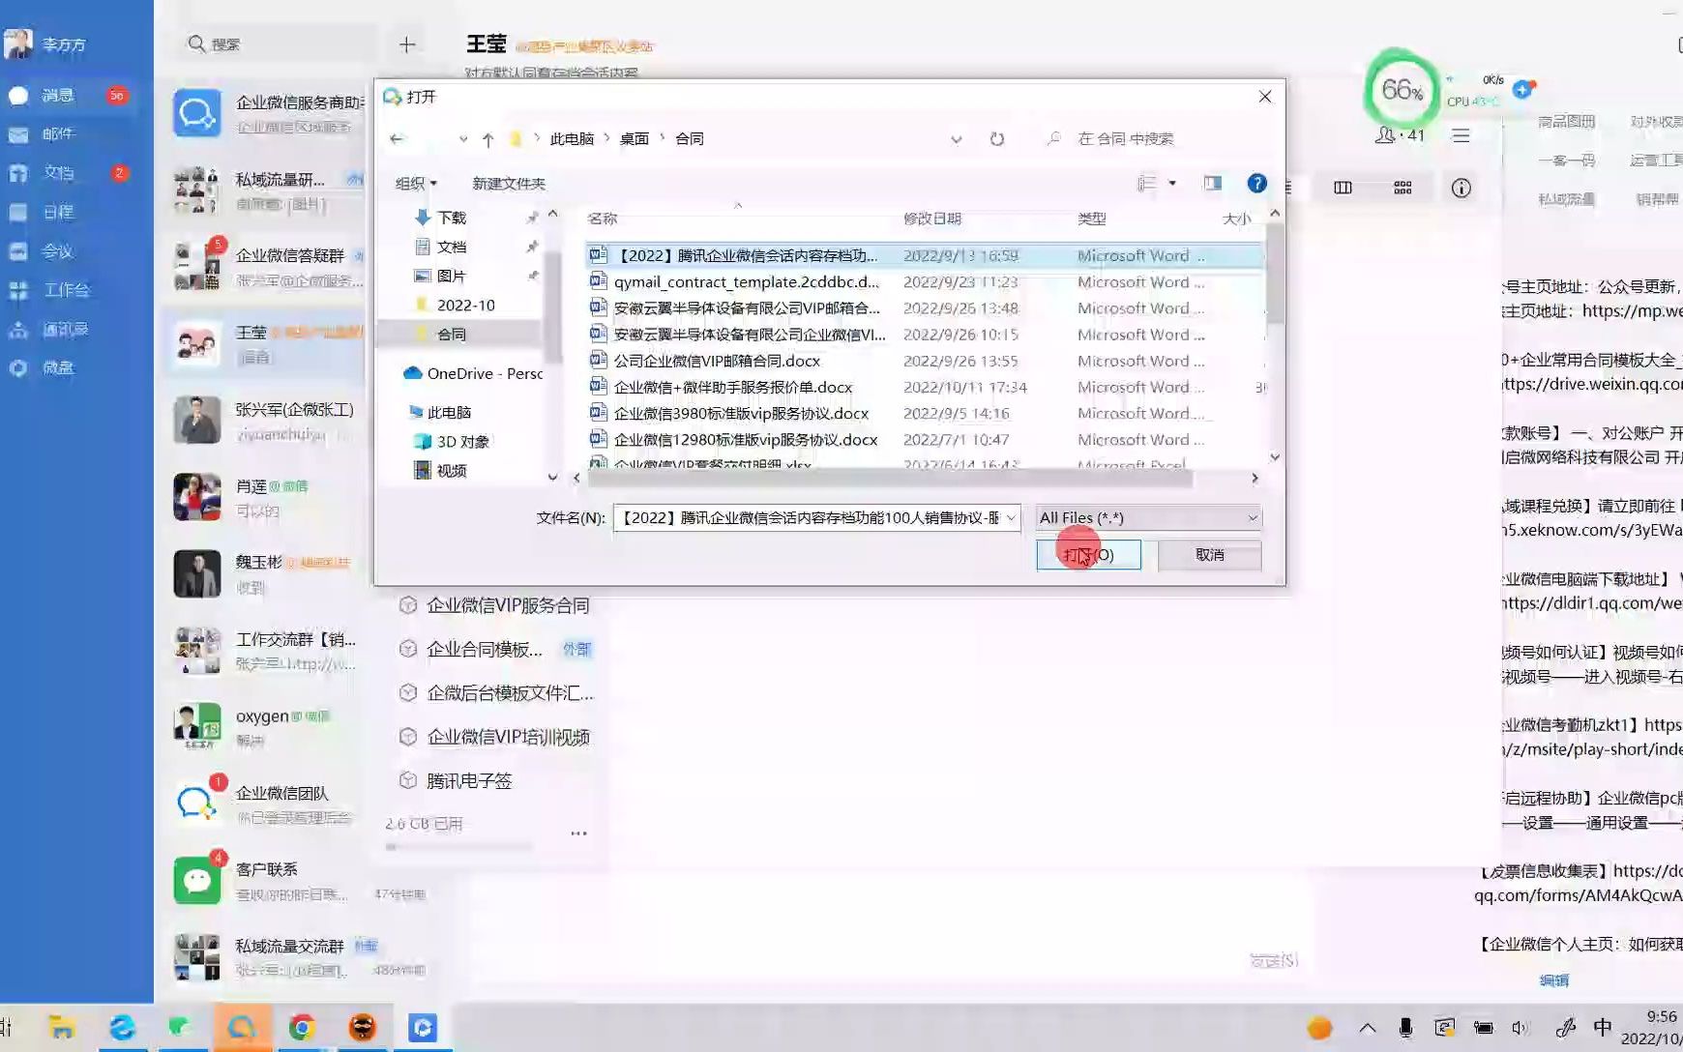Viewport: 1683px width, 1052px height.
Task: Expand the file name history dropdown
Action: [1011, 518]
